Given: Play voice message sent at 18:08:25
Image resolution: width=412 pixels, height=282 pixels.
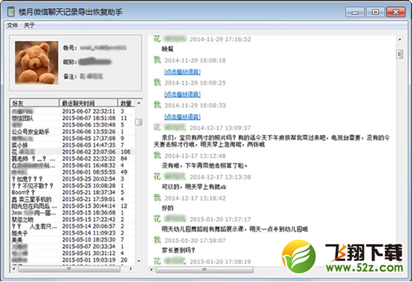Looking at the screenshot, I should [x=182, y=94].
